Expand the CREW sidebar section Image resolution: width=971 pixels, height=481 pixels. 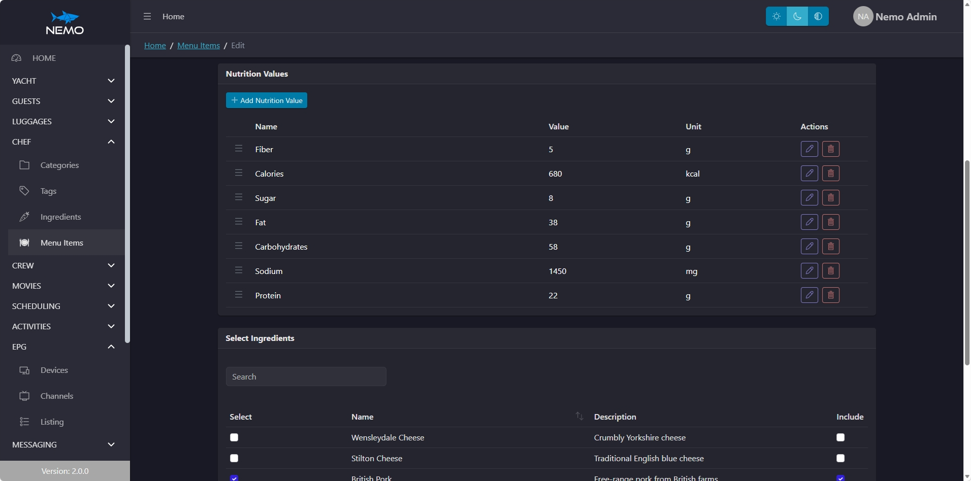point(63,265)
